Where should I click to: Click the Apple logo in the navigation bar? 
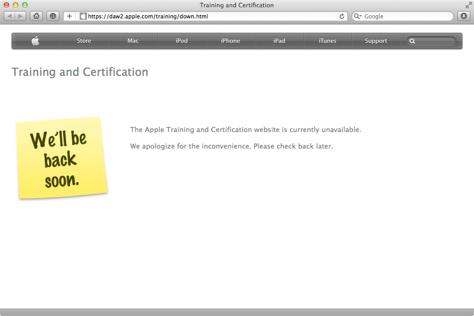point(36,41)
